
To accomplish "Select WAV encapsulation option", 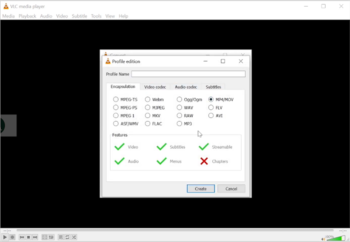I will 179,107.
